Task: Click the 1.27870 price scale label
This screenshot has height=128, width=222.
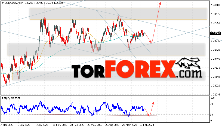Action: pos(215,68)
